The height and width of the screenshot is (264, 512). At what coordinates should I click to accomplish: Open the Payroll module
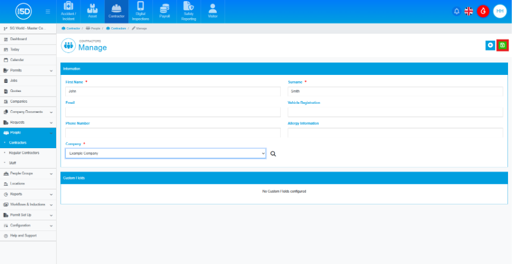164,11
